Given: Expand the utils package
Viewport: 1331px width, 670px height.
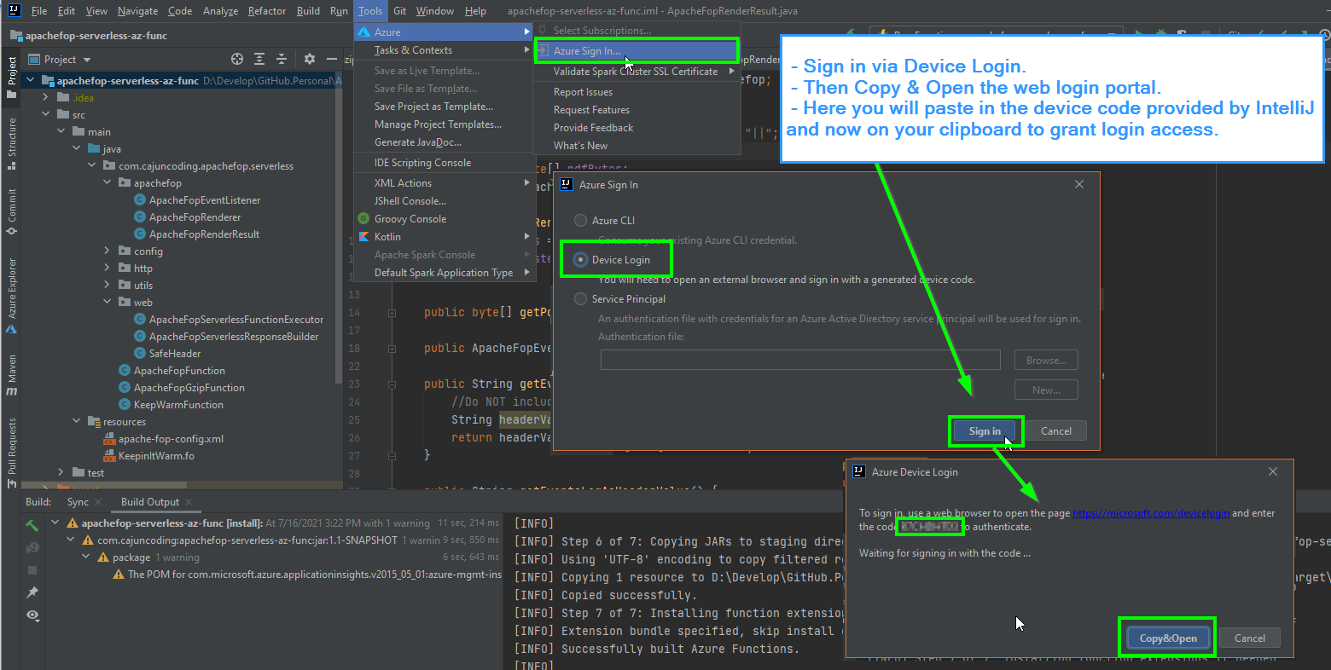Looking at the screenshot, I should pyautogui.click(x=108, y=286).
